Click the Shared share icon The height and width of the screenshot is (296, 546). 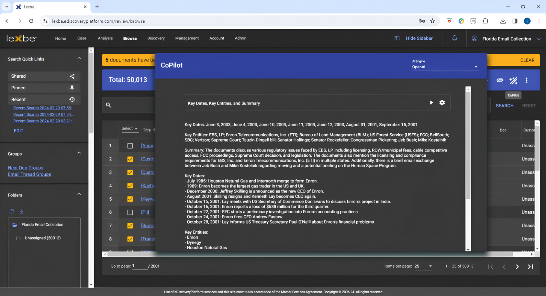tap(72, 76)
